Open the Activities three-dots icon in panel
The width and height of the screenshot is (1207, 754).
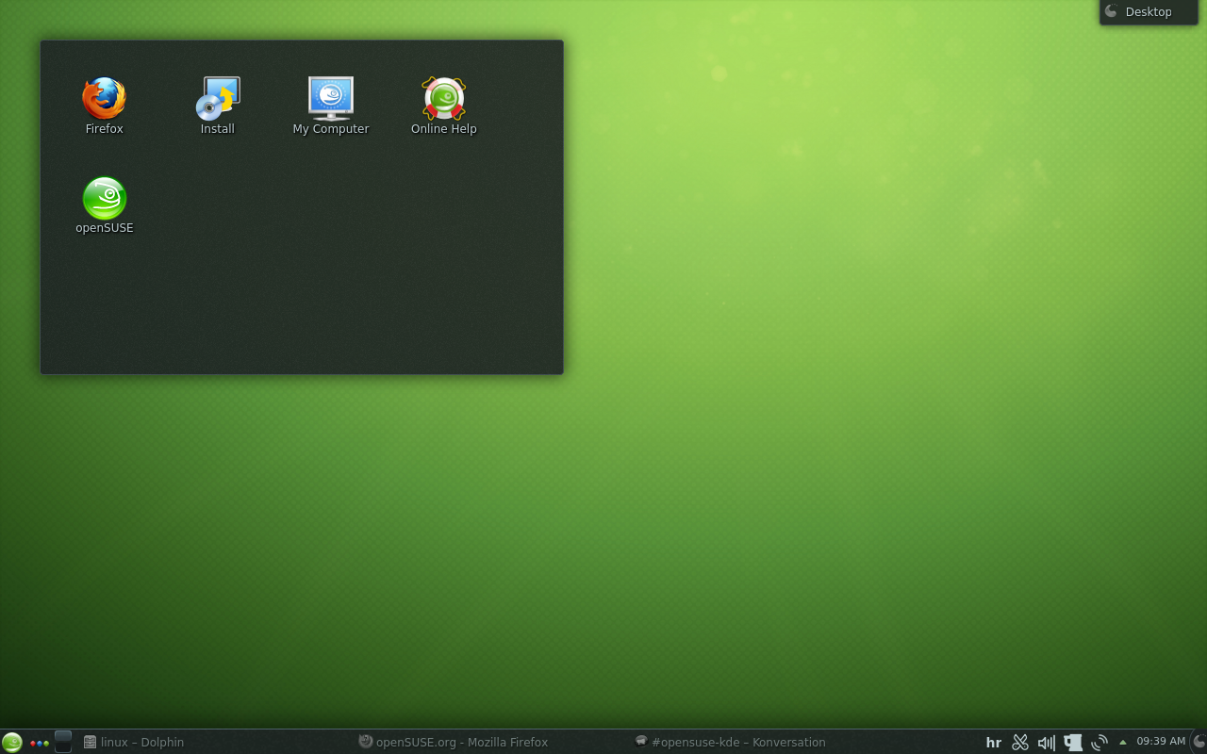click(40, 743)
